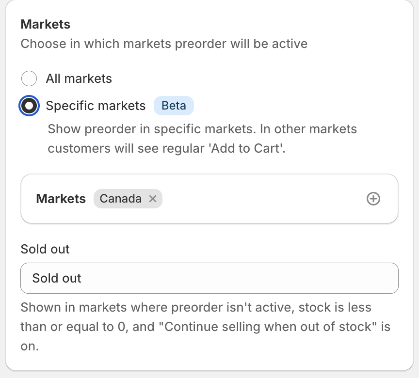Click the 'Sold out' value inside the input
This screenshot has width=419, height=378.
click(57, 278)
